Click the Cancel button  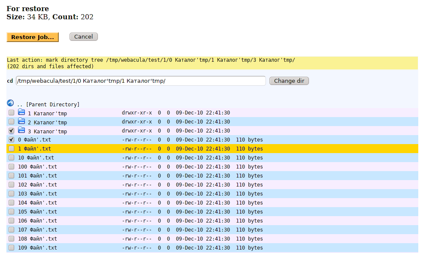83,36
